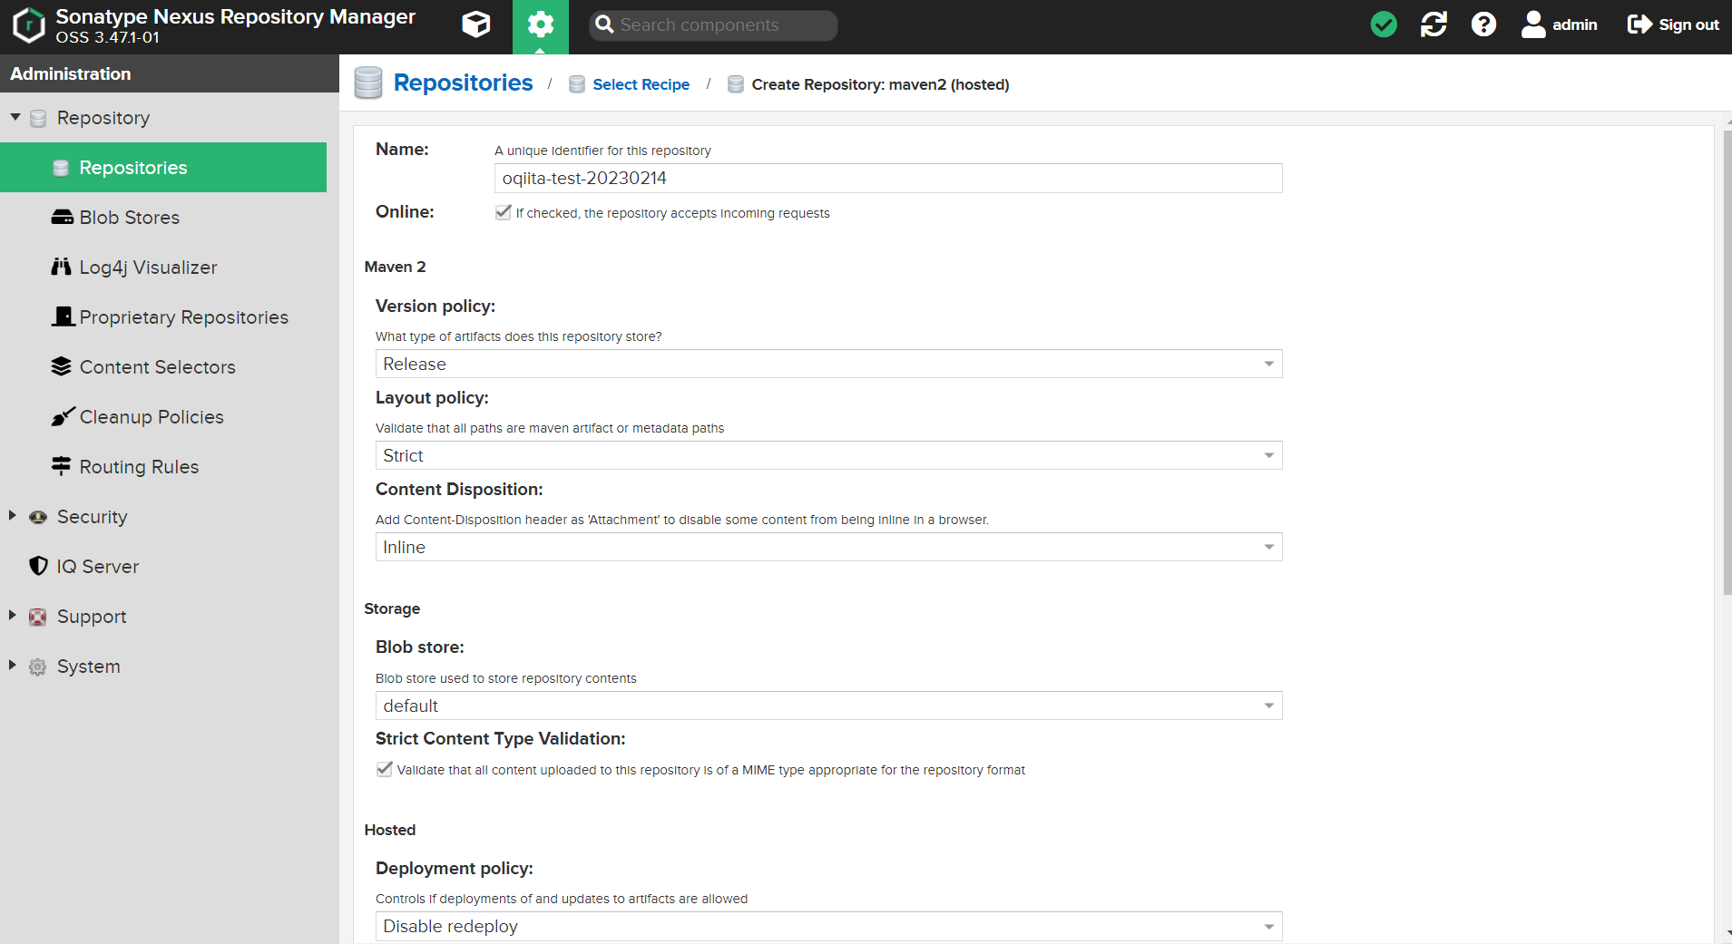Click the IQ Server shield icon
This screenshot has height=944, width=1732.
(x=38, y=566)
